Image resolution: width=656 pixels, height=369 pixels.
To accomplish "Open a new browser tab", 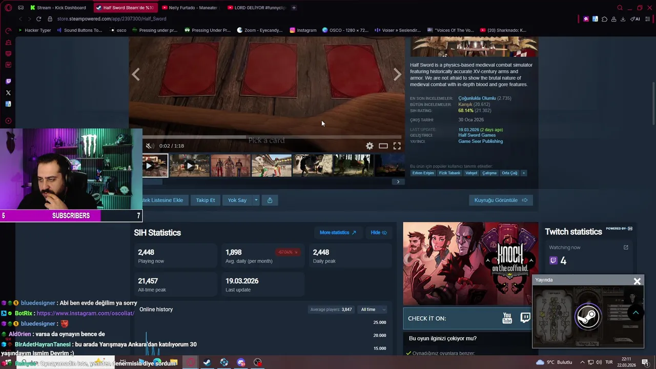I will coord(294,8).
